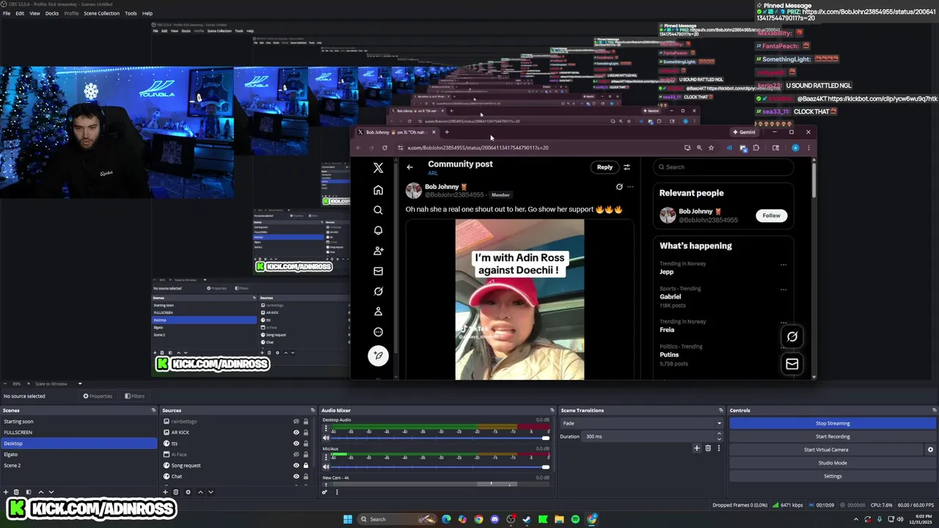This screenshot has height=528, width=939.
Task: Open the Edit menu in OBS
Action: click(x=20, y=13)
